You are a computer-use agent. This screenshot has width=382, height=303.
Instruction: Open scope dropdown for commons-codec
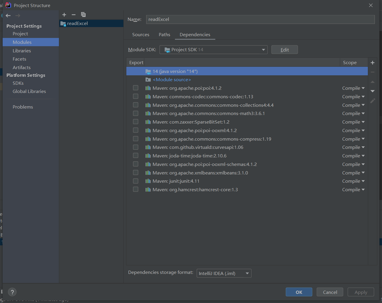353,96
